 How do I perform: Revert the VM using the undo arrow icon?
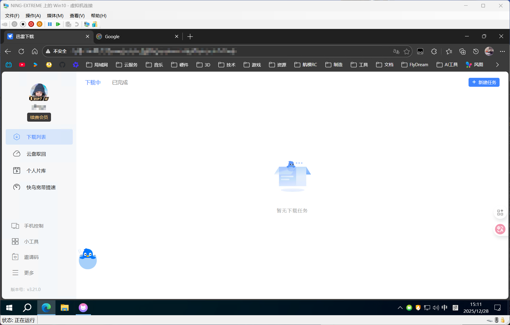(x=77, y=24)
